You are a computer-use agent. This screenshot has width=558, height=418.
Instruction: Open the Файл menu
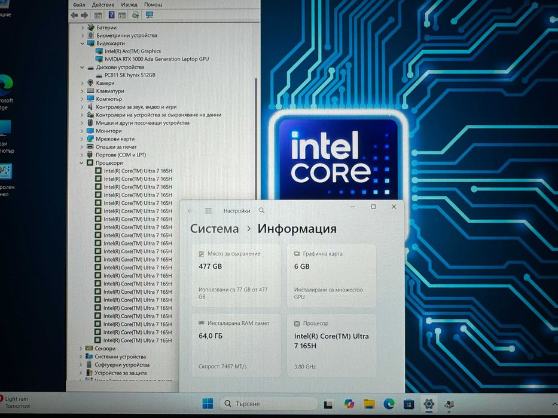tap(79, 5)
